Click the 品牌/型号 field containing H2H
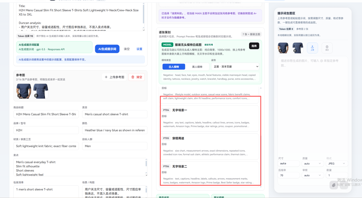The height and width of the screenshot is (198, 362). 46,130
